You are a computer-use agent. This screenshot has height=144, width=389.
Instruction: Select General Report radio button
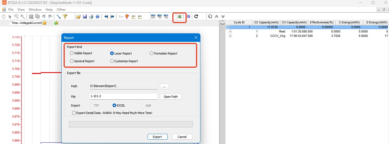72,61
